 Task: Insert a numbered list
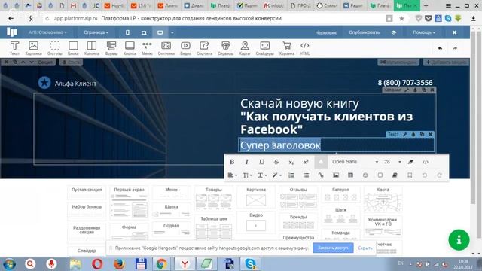[291, 175]
